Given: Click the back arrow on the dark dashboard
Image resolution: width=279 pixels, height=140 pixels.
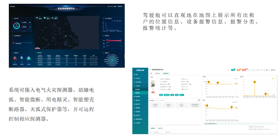Looking at the screenshot, I should pos(11,6).
